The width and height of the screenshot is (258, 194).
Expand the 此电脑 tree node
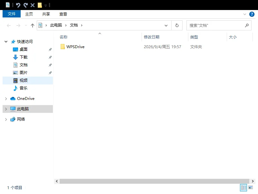click(6, 109)
